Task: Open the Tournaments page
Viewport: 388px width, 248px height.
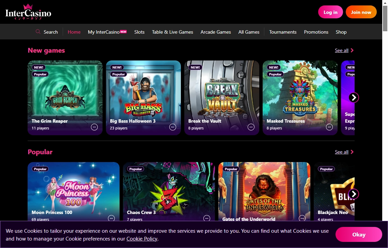Action: click(283, 32)
